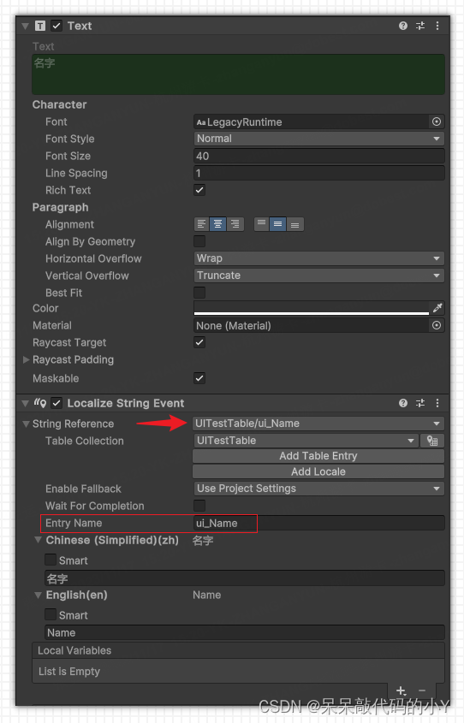Toggle Smart checkbox under Chinese (Simplified)
Viewport: 464px width, 723px height.
coord(51,560)
